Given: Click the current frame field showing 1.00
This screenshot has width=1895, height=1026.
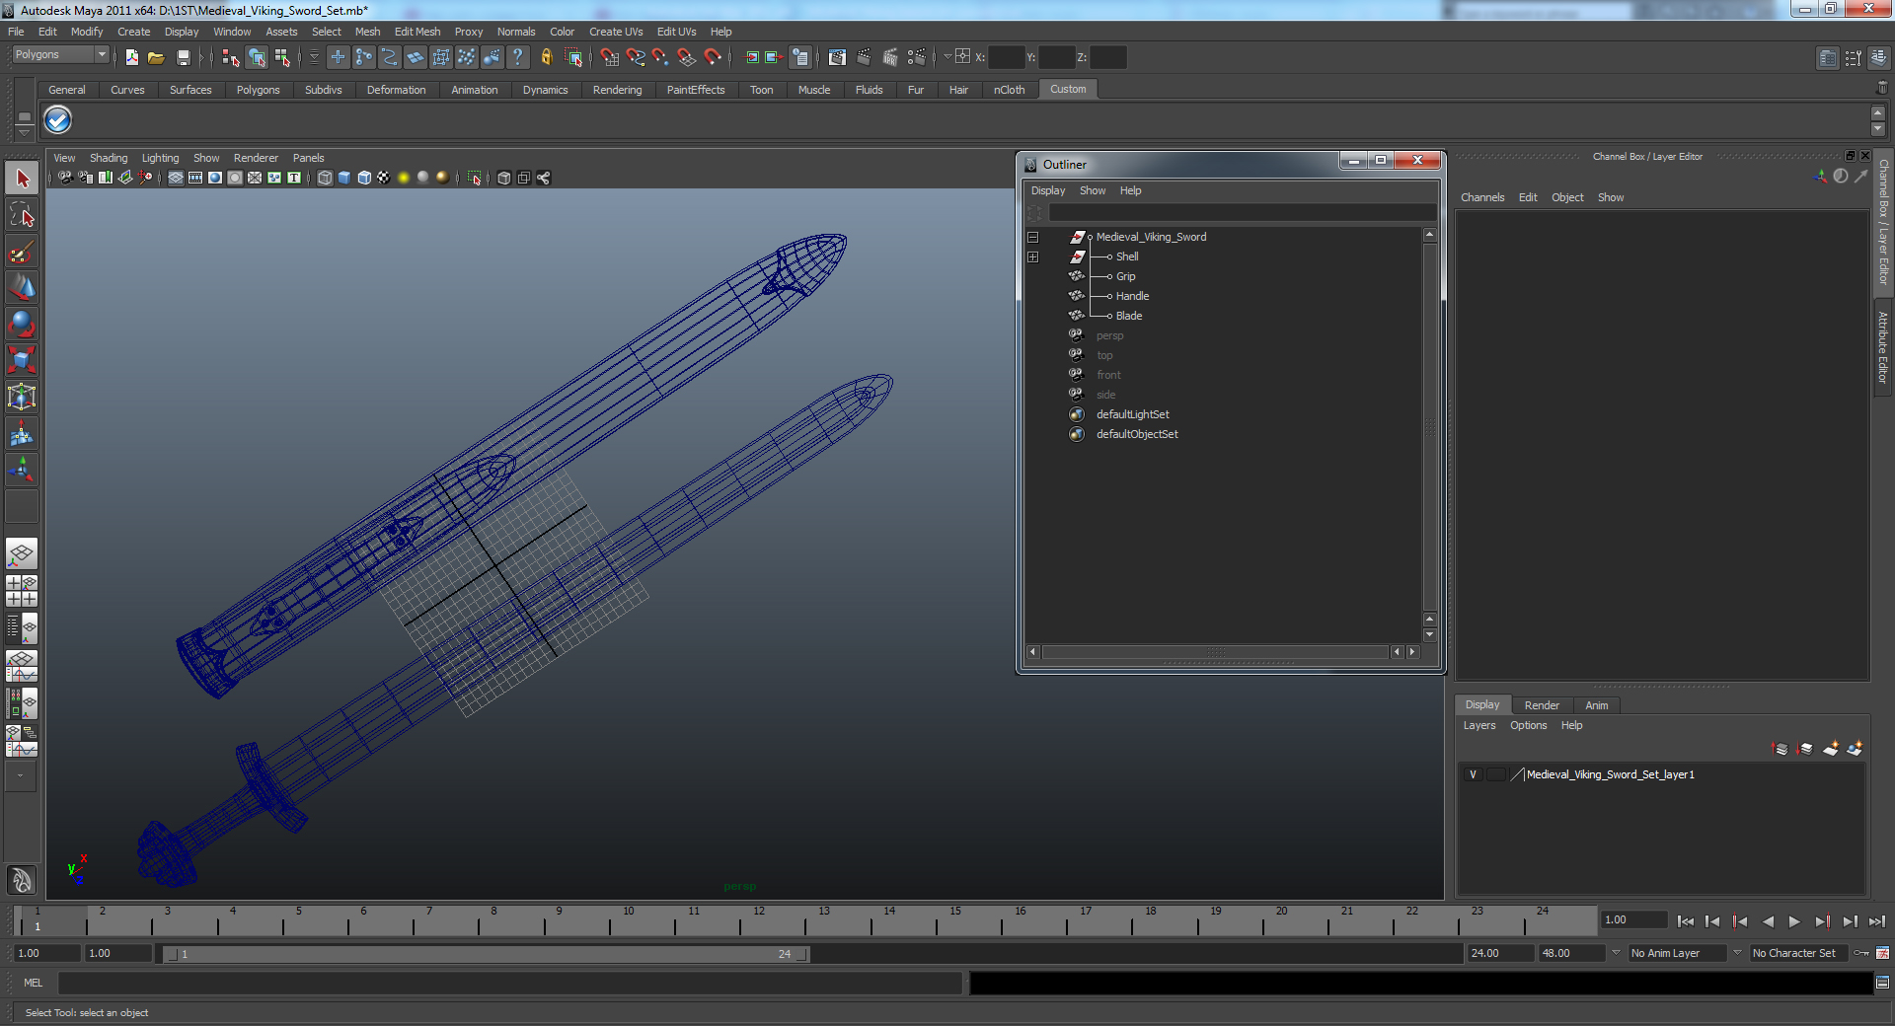Looking at the screenshot, I should pyautogui.click(x=1634, y=919).
